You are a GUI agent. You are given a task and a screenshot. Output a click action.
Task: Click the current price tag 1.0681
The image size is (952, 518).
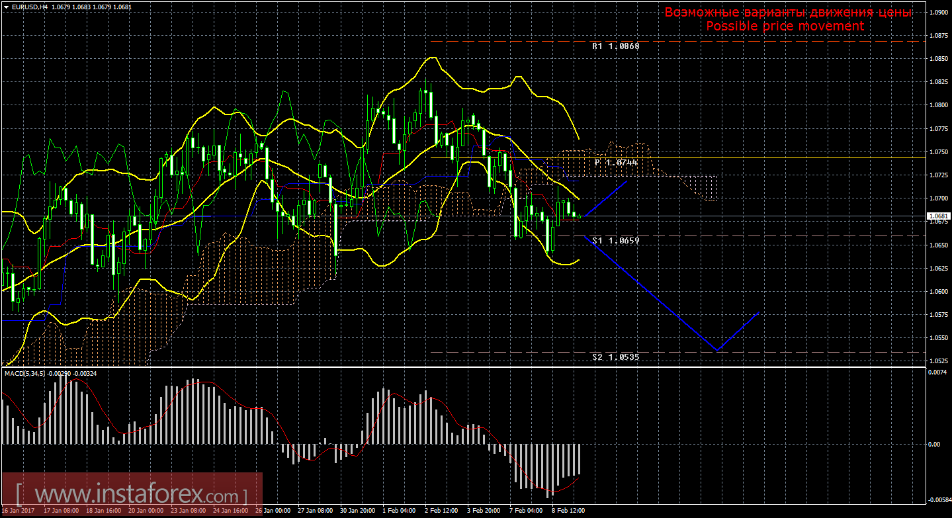click(x=939, y=216)
